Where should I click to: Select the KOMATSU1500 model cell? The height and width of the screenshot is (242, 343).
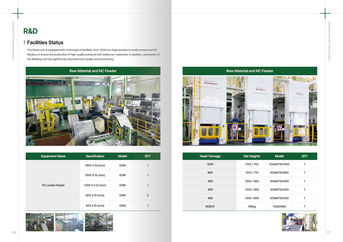click(x=279, y=164)
